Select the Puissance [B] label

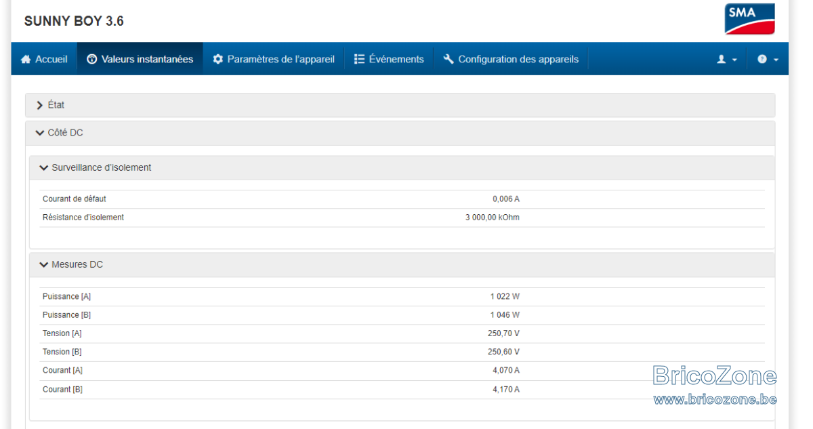tap(66, 315)
